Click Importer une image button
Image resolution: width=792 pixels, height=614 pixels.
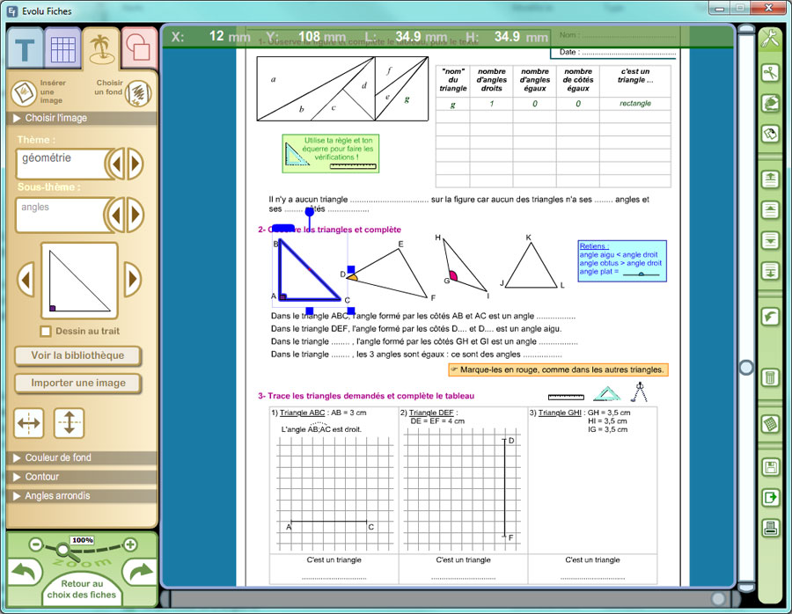click(78, 384)
